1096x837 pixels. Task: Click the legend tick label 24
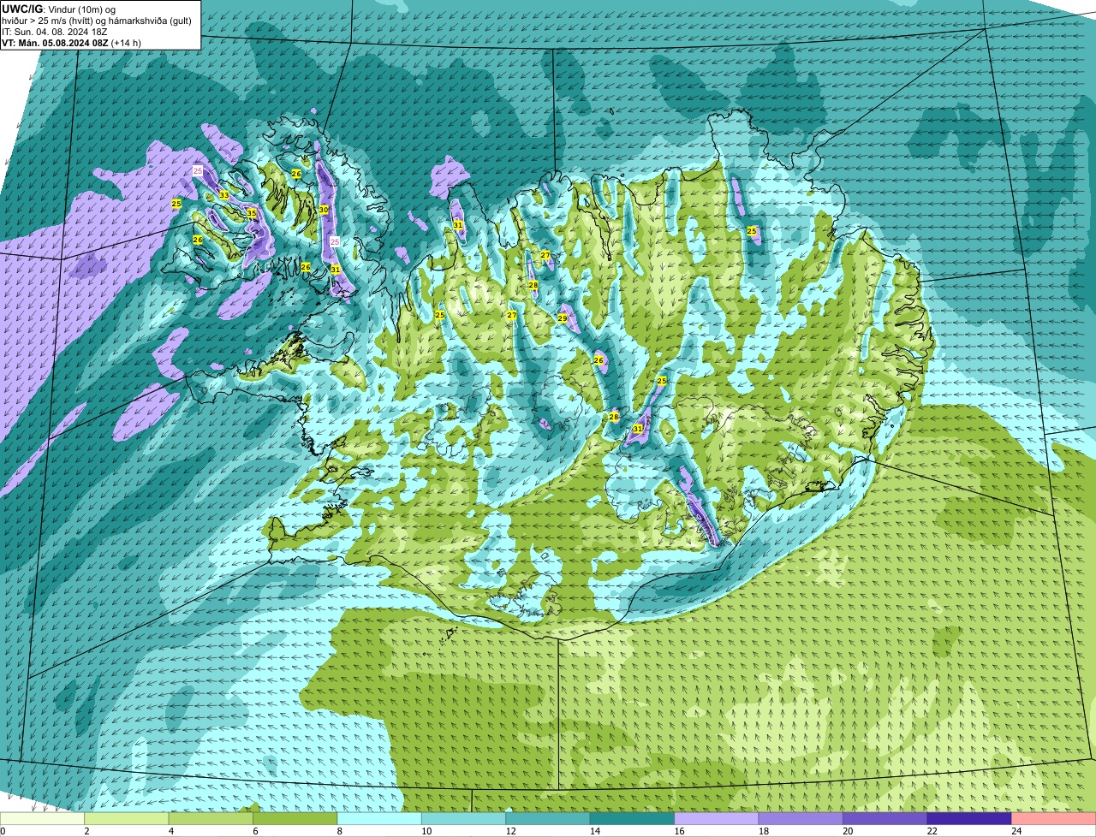[1016, 831]
